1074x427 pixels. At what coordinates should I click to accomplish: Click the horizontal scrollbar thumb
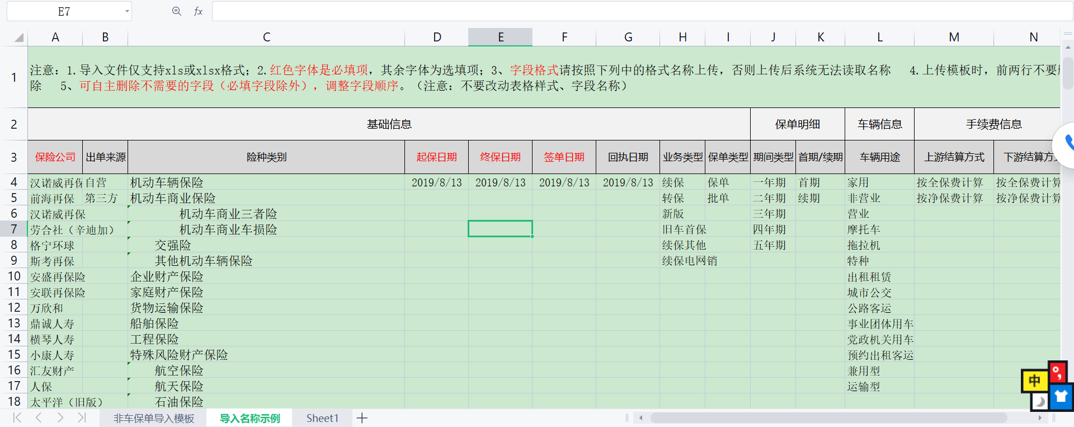click(x=828, y=417)
